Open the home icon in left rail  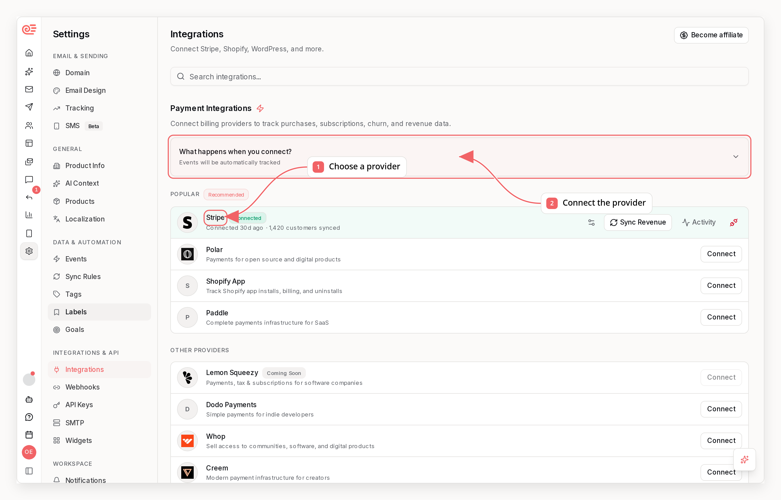29,53
